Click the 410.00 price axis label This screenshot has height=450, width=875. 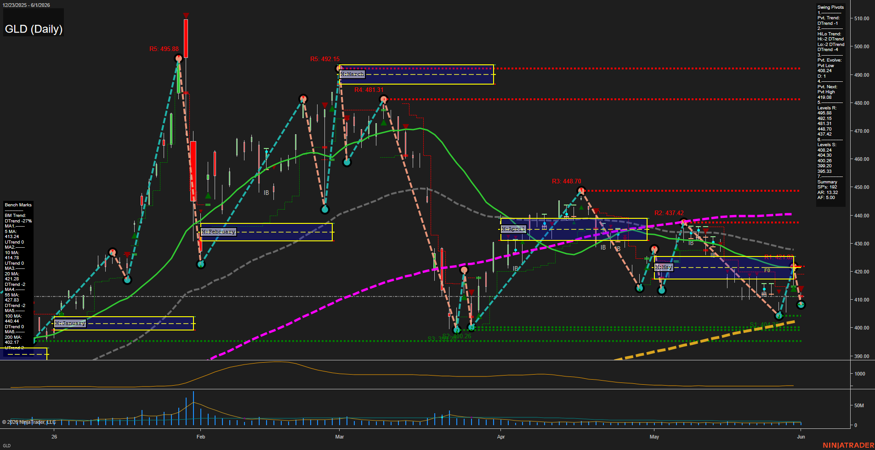(862, 300)
